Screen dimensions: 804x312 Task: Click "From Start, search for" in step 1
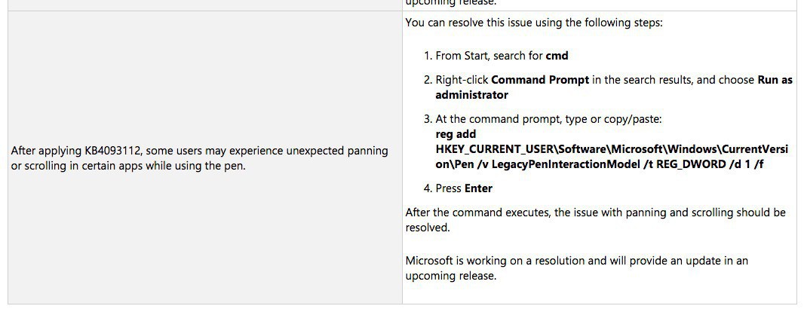(x=489, y=56)
